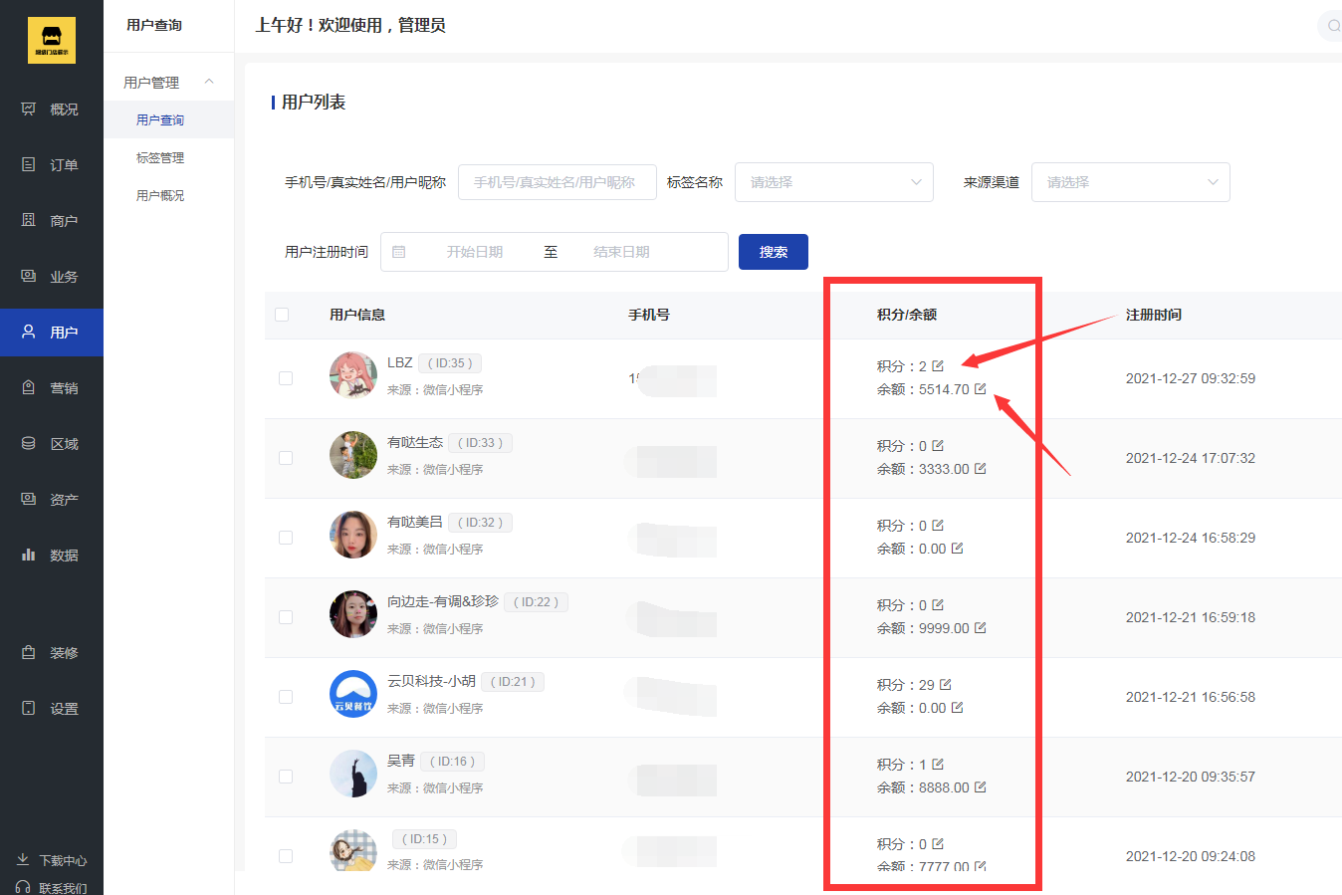Edit balance 0.00 icon for 有哒美吕
The height and width of the screenshot is (895, 1342).
pos(958,548)
